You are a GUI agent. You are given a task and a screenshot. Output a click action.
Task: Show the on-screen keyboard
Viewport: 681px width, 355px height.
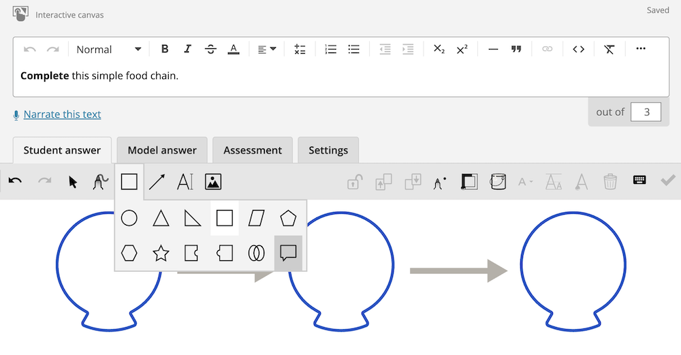click(x=639, y=180)
